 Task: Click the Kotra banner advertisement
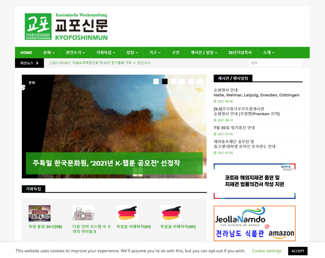pos(254,181)
